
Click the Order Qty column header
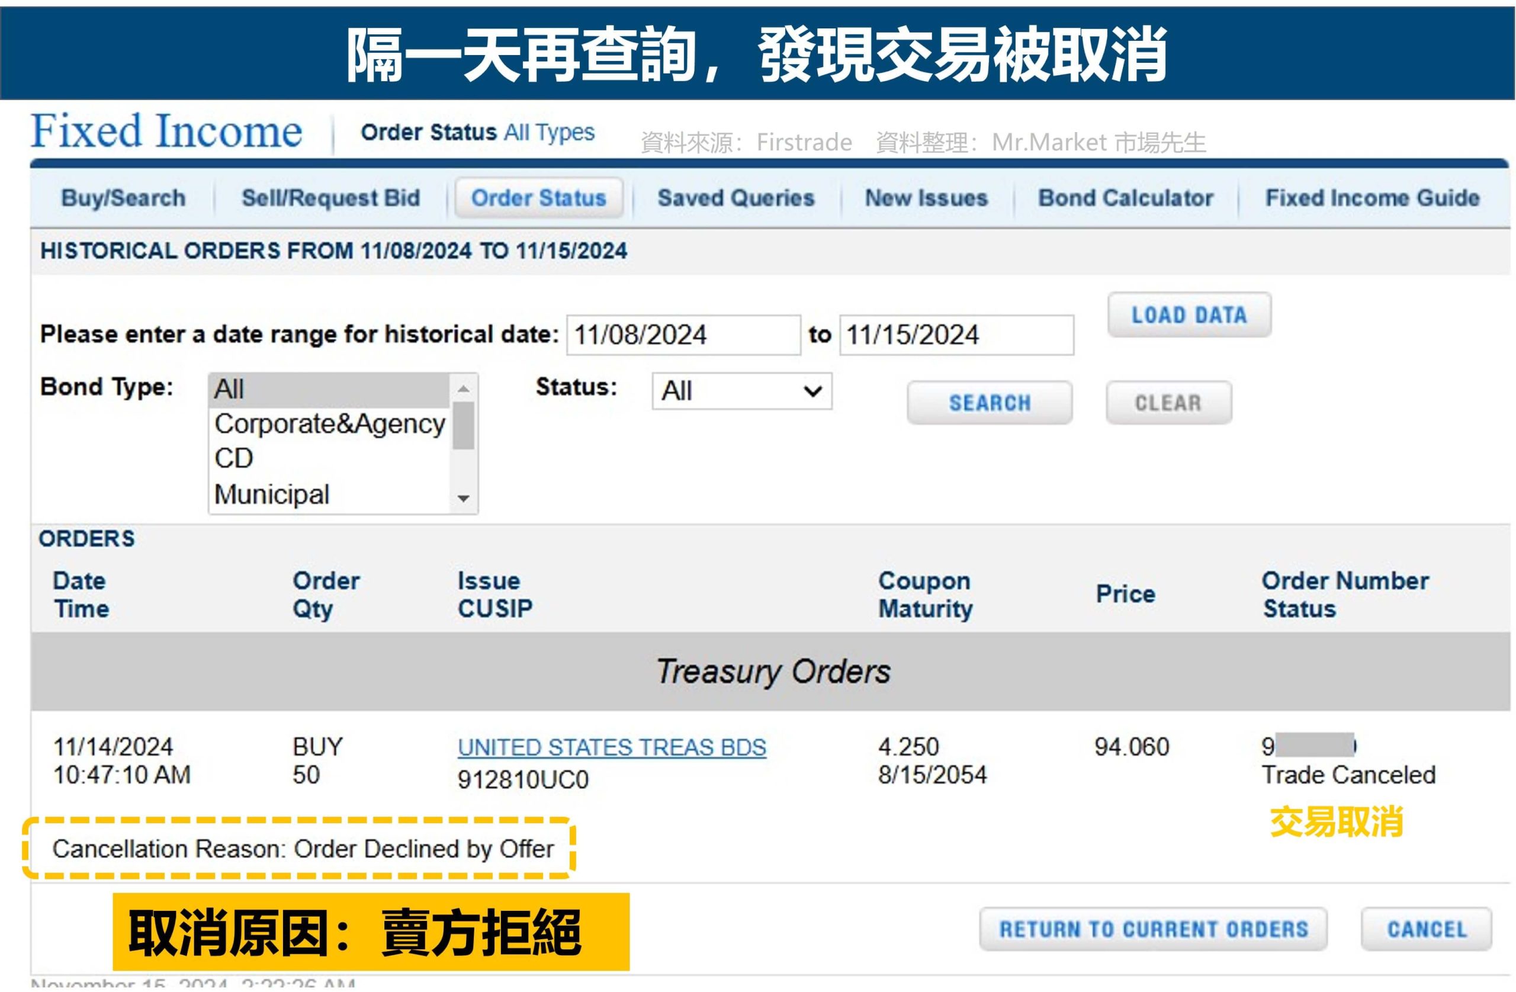pyautogui.click(x=326, y=595)
